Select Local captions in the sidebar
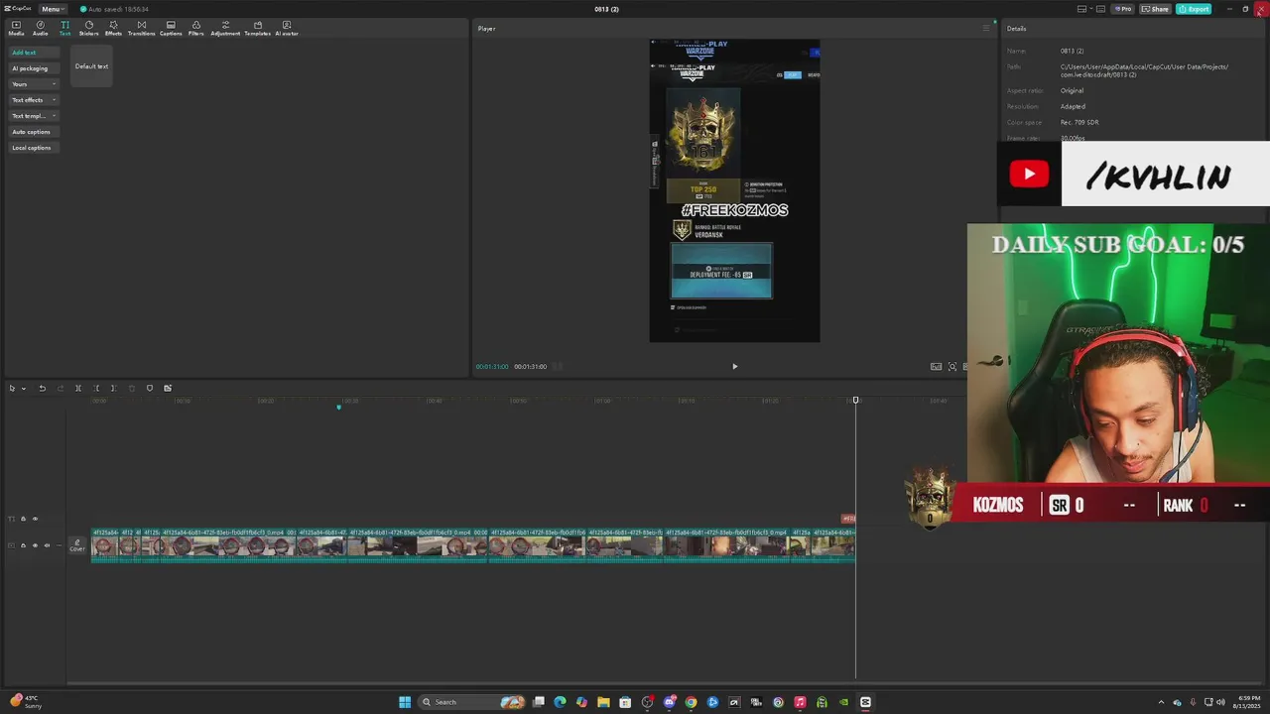Image resolution: width=1270 pixels, height=714 pixels. point(34,148)
